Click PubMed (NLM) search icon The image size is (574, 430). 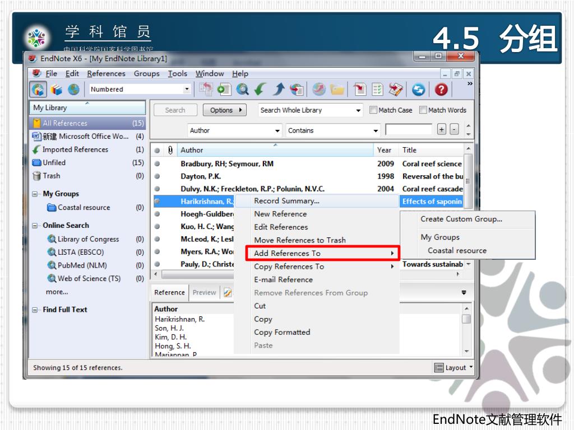52,265
